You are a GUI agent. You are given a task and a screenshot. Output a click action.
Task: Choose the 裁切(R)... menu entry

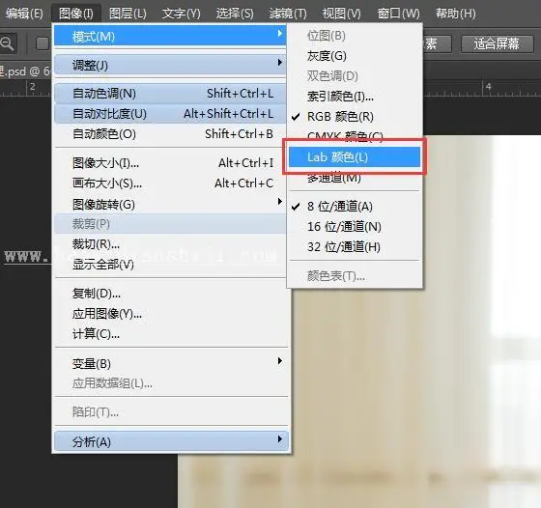click(x=170, y=244)
